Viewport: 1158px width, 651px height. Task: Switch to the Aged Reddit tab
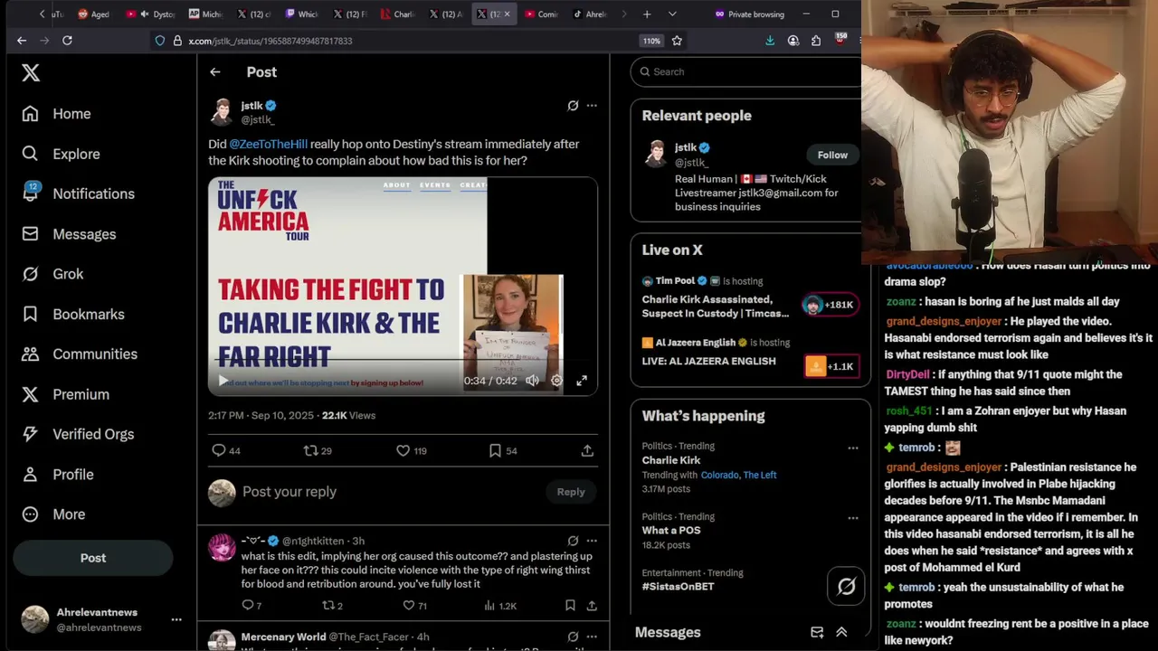94,14
